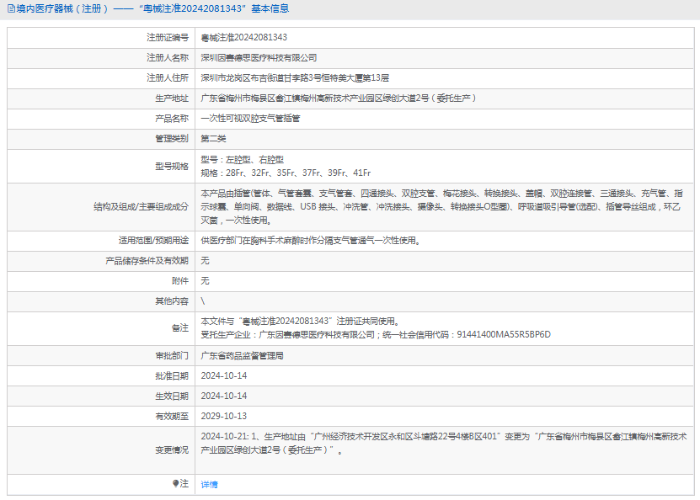Click the 注册人住所 address value

[x=295, y=77]
